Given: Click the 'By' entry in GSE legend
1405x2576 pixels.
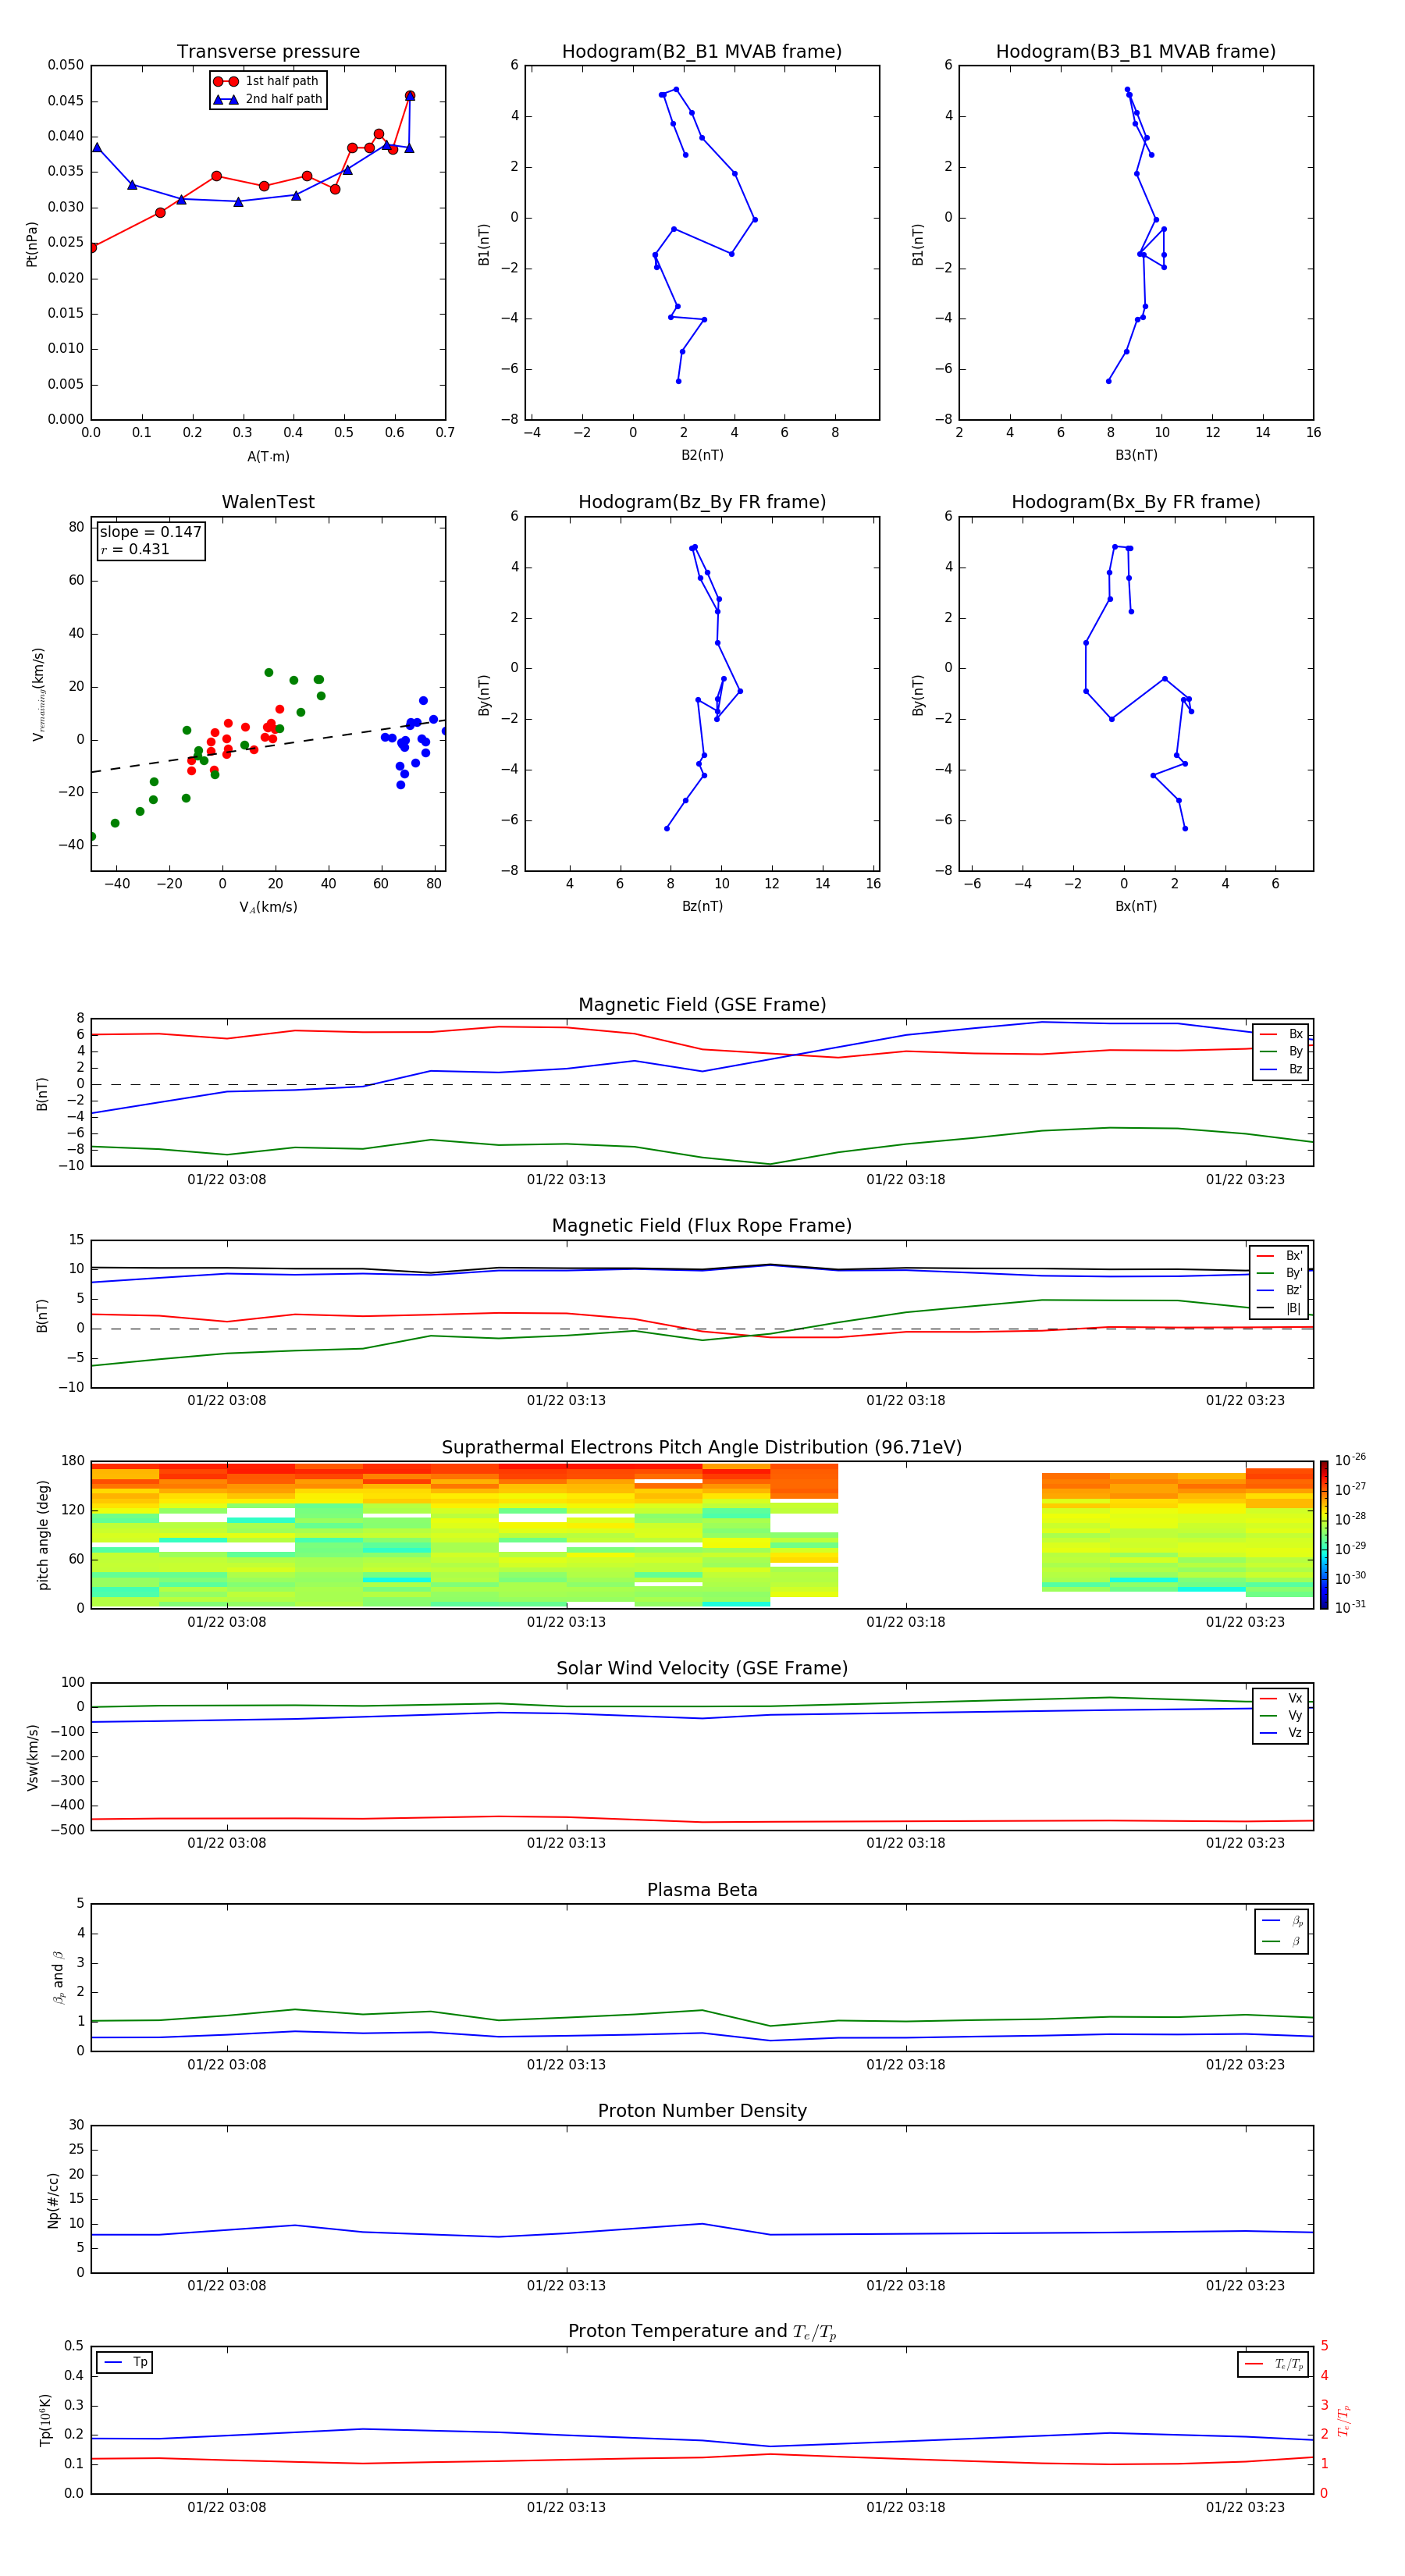Looking at the screenshot, I should pyautogui.click(x=1282, y=1052).
